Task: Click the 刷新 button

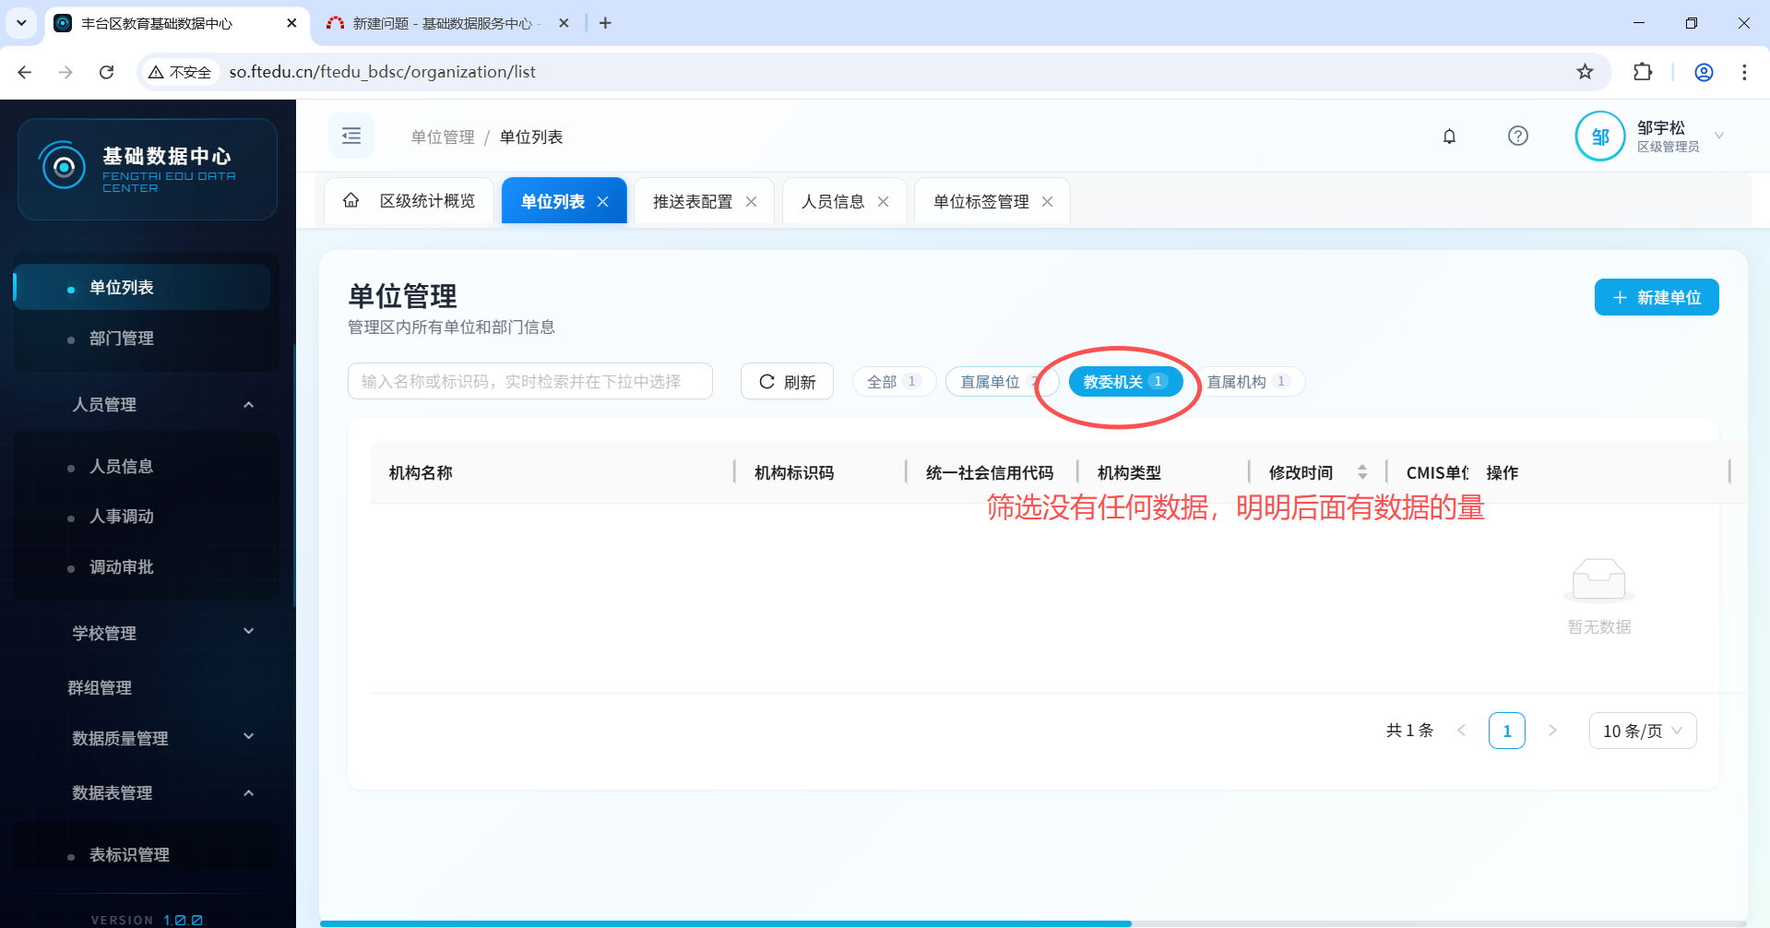Action: coord(787,382)
